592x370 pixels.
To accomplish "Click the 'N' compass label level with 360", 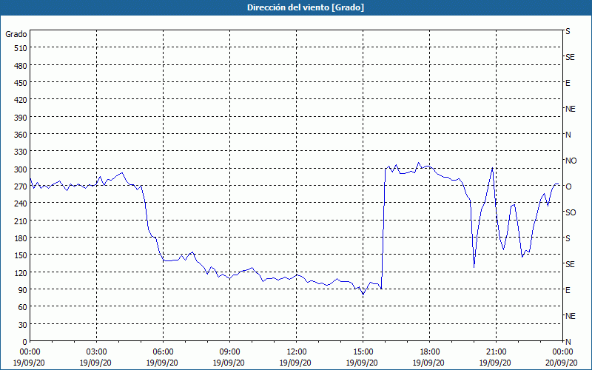I will (568, 135).
